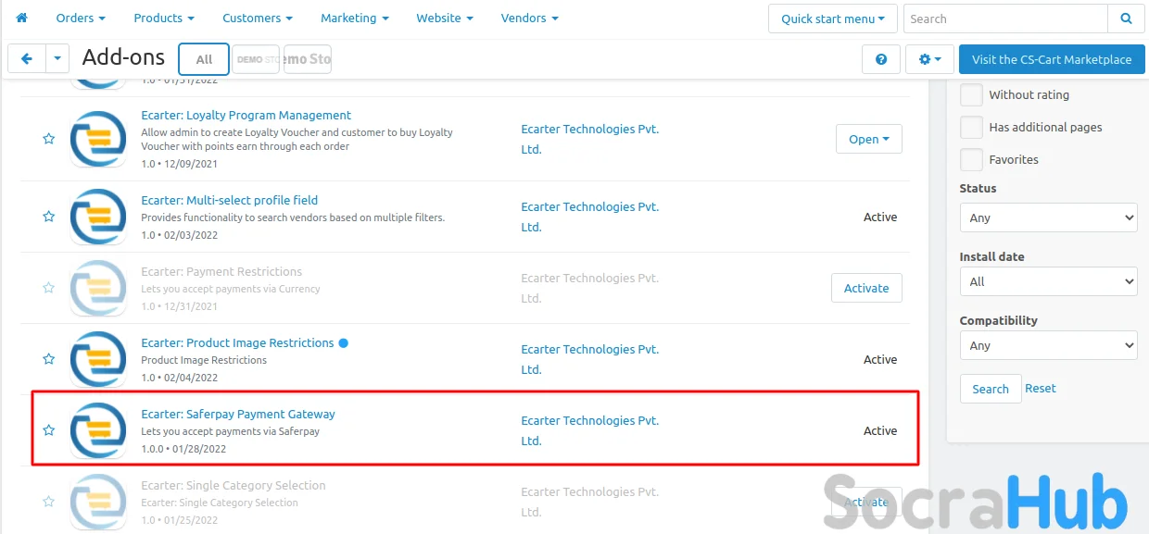1149x534 pixels.
Task: Expand the Compatibility dropdown
Action: 1048,346
